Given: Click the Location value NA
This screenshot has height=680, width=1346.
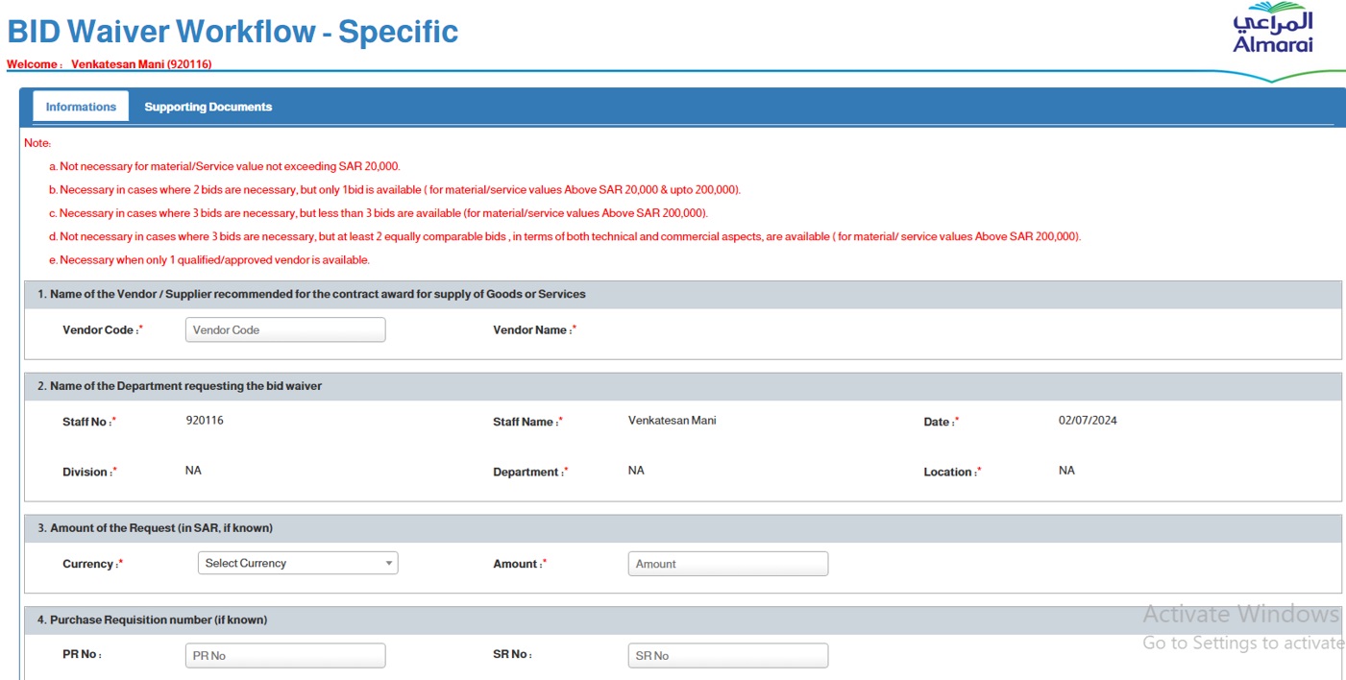Looking at the screenshot, I should 1066,471.
